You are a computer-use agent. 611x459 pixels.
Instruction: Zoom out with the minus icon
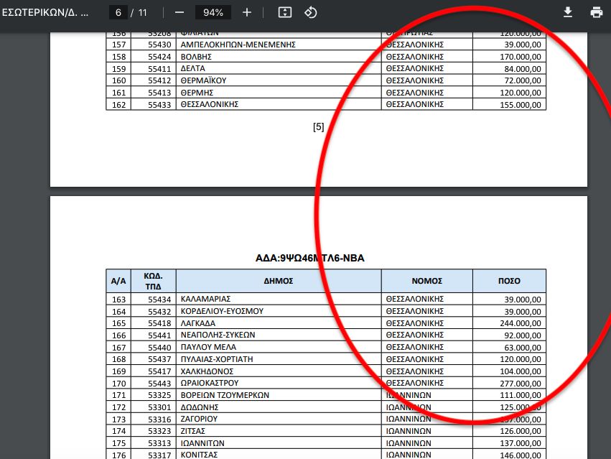pyautogui.click(x=179, y=12)
